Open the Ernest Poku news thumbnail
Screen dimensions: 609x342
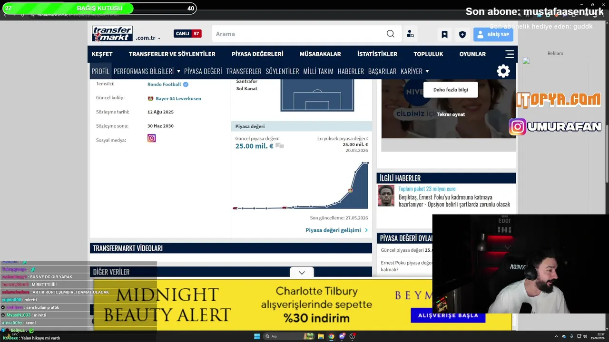(x=386, y=196)
